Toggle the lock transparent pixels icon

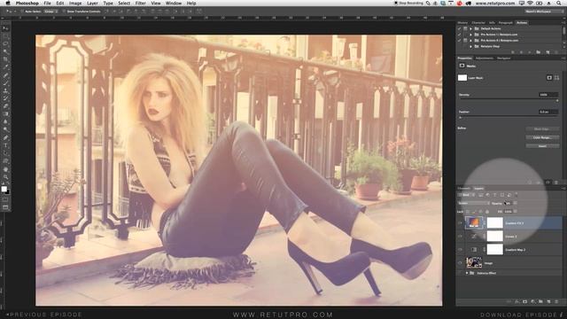468,212
